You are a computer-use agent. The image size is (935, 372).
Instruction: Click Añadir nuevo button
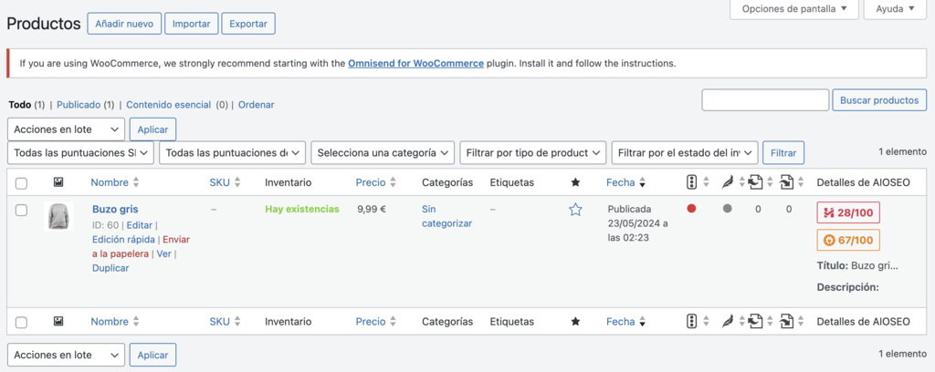tap(124, 24)
